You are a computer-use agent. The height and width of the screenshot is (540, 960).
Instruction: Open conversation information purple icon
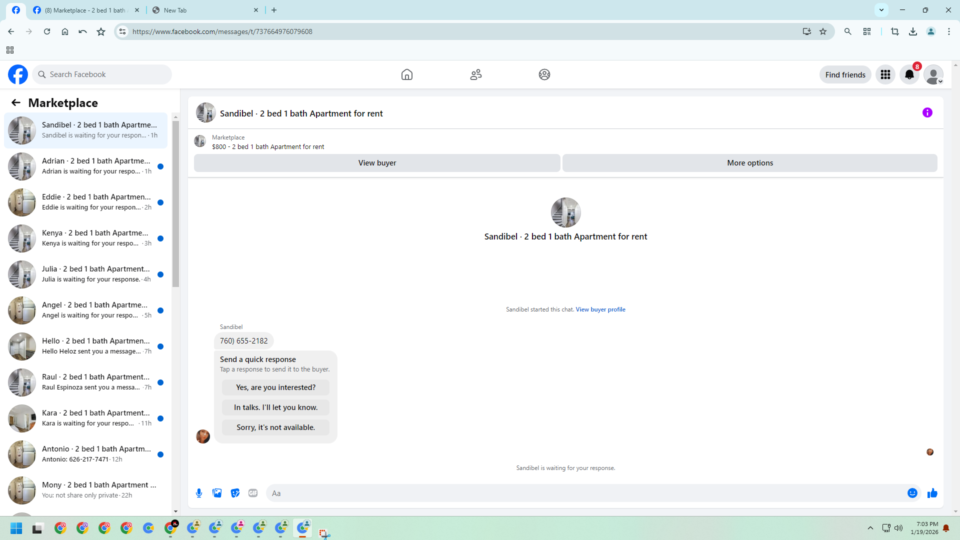(x=927, y=113)
